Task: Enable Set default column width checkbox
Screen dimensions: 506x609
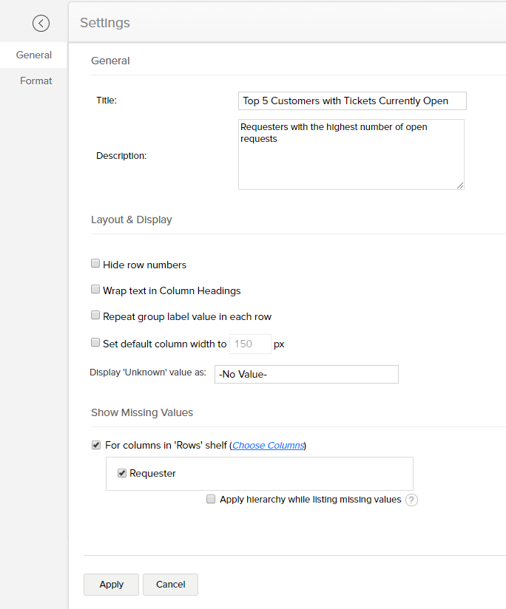Action: point(95,343)
